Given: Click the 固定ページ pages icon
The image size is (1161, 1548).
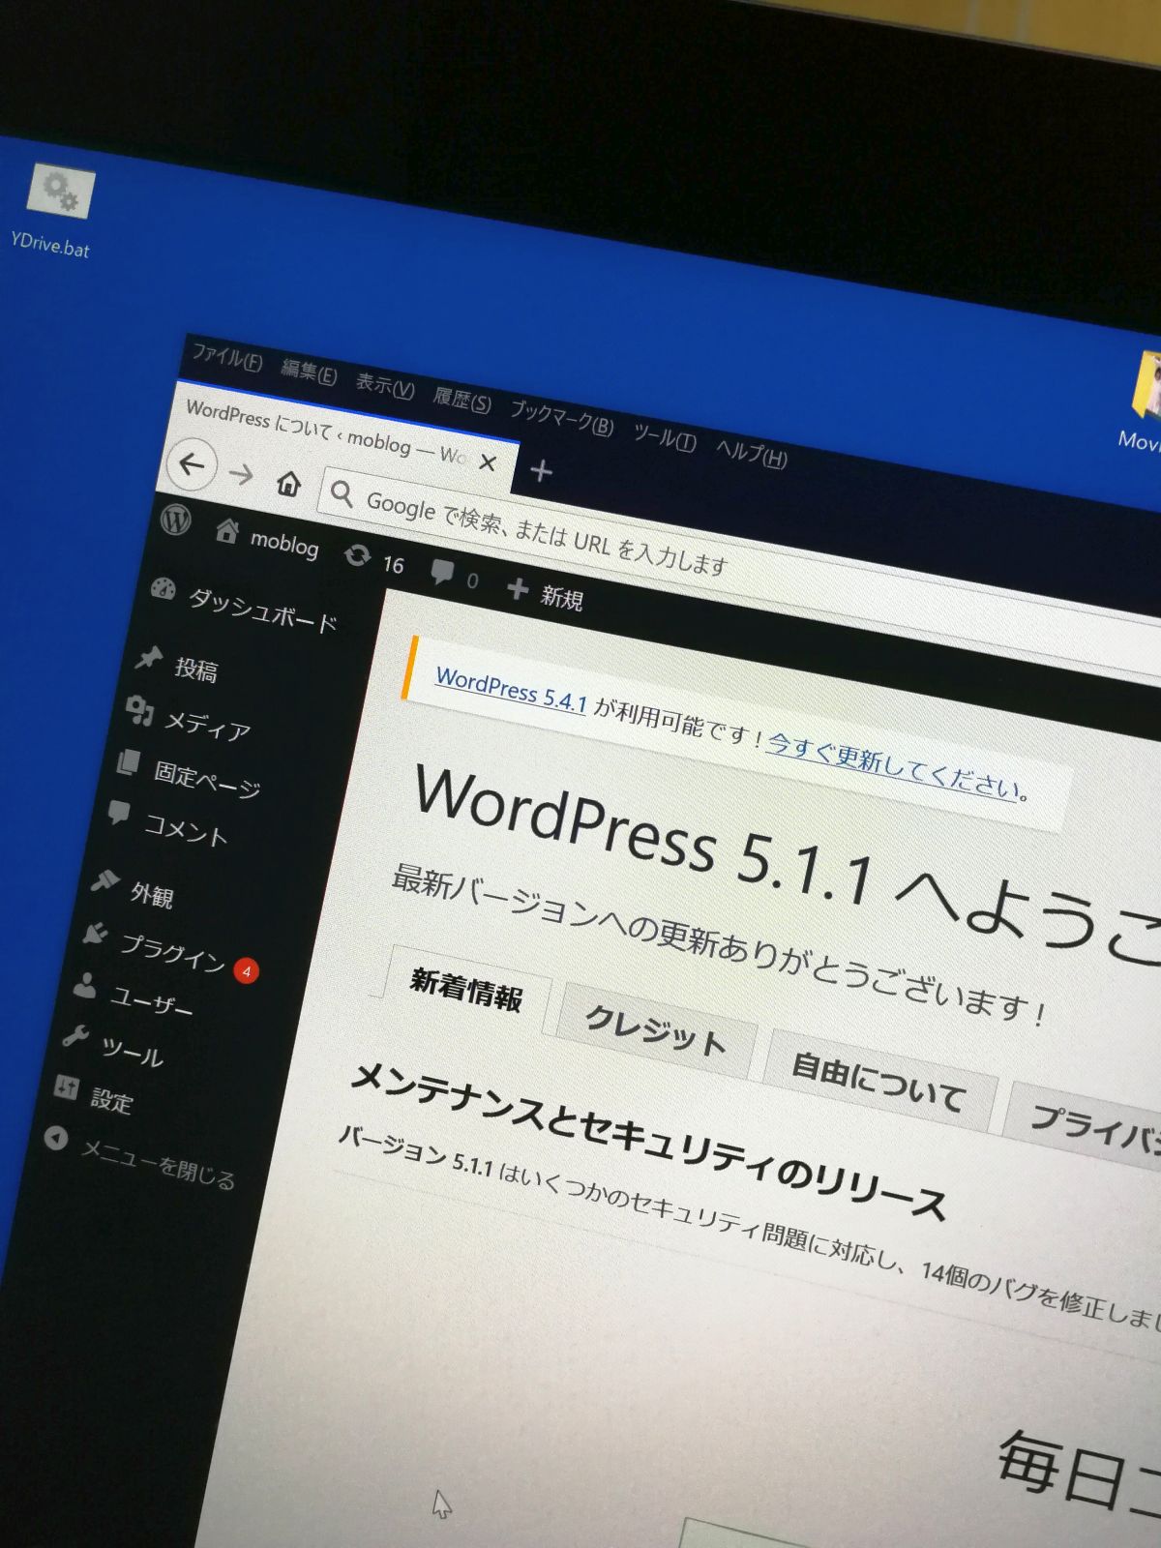Looking at the screenshot, I should point(129,762).
